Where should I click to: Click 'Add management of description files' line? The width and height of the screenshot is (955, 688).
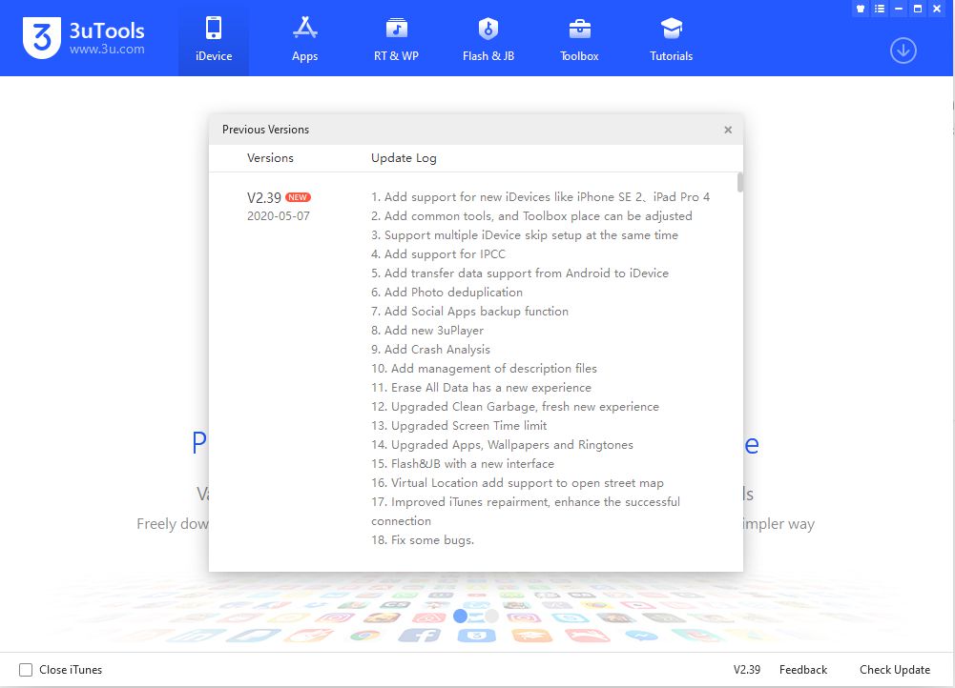(x=485, y=369)
